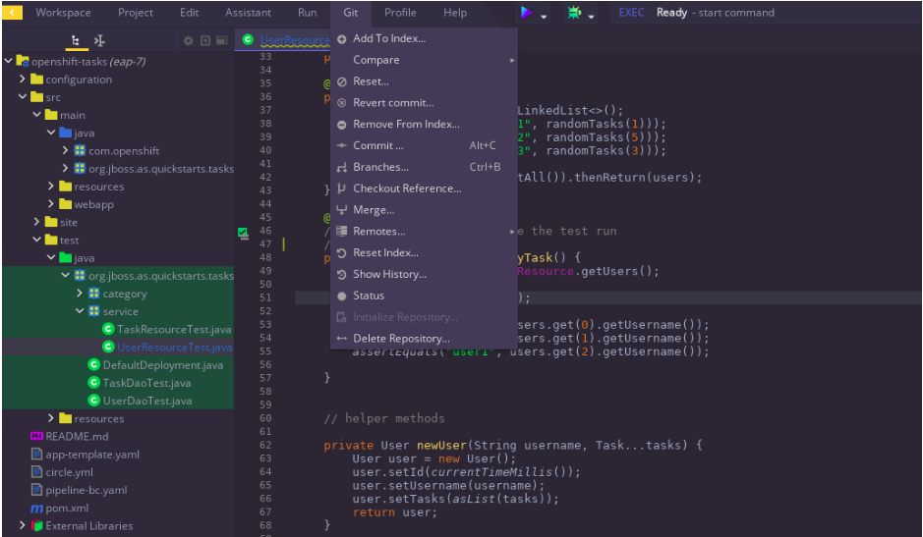Viewport: 923px width, 537px height.
Task: Run the command with the play icon
Action: [527, 13]
